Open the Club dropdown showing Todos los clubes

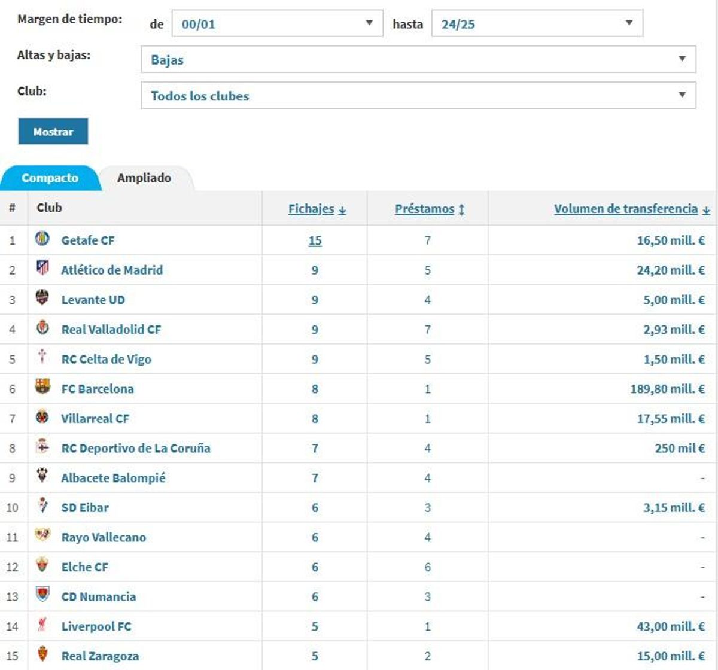pyautogui.click(x=418, y=95)
